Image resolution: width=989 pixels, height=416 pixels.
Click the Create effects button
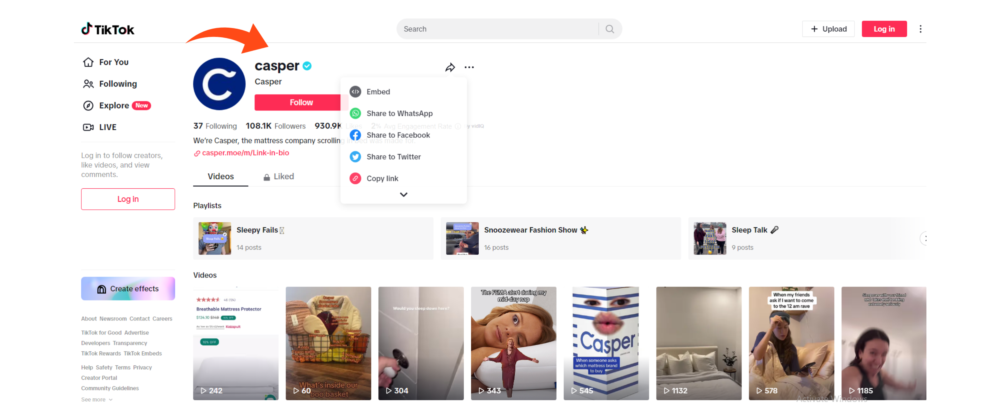[x=128, y=289]
